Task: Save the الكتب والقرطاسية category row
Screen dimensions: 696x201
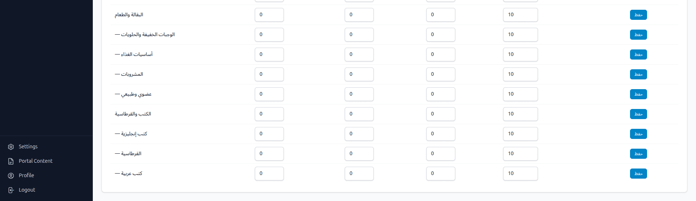Action: [x=638, y=114]
